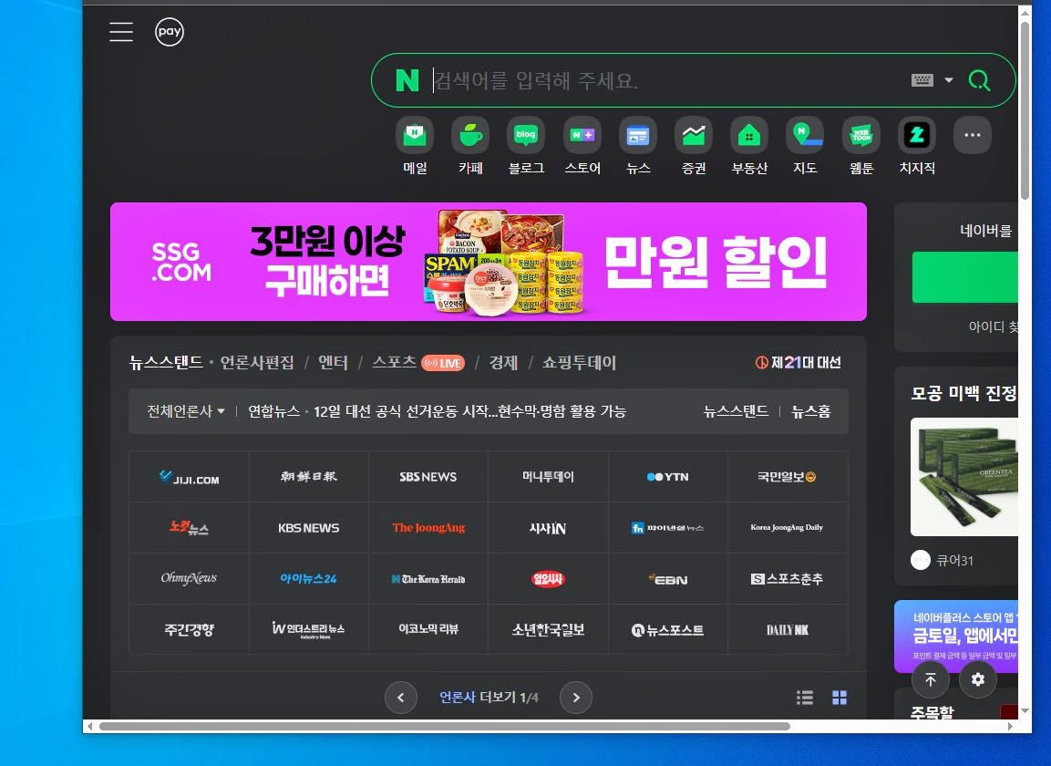Open 뉴스 shortcut icon
The image size is (1051, 766).
638,135
